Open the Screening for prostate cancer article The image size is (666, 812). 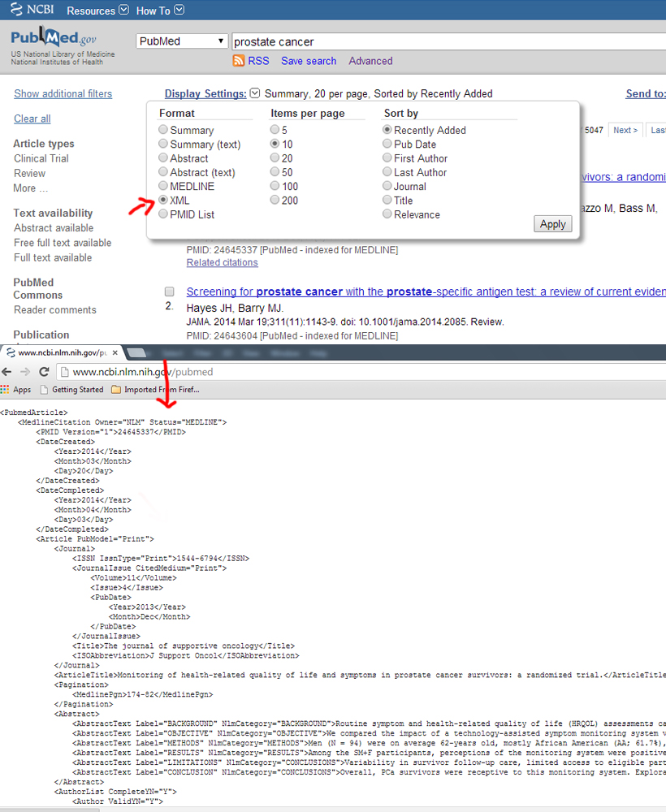(x=426, y=292)
